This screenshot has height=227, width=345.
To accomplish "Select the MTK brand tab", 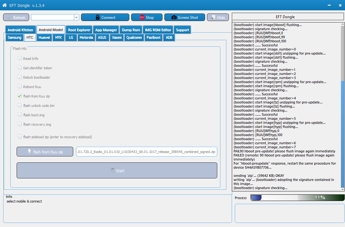I will 59,38.
